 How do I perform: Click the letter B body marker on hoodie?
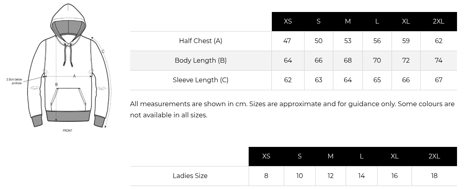click(56, 85)
